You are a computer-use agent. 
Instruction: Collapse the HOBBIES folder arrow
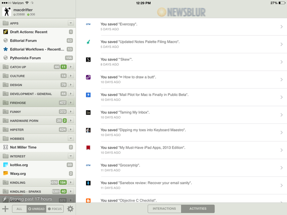(x=71, y=138)
